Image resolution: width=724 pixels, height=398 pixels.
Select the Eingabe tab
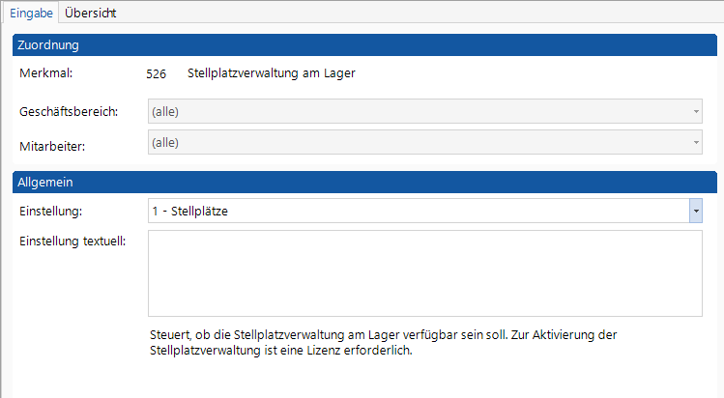coord(31,13)
